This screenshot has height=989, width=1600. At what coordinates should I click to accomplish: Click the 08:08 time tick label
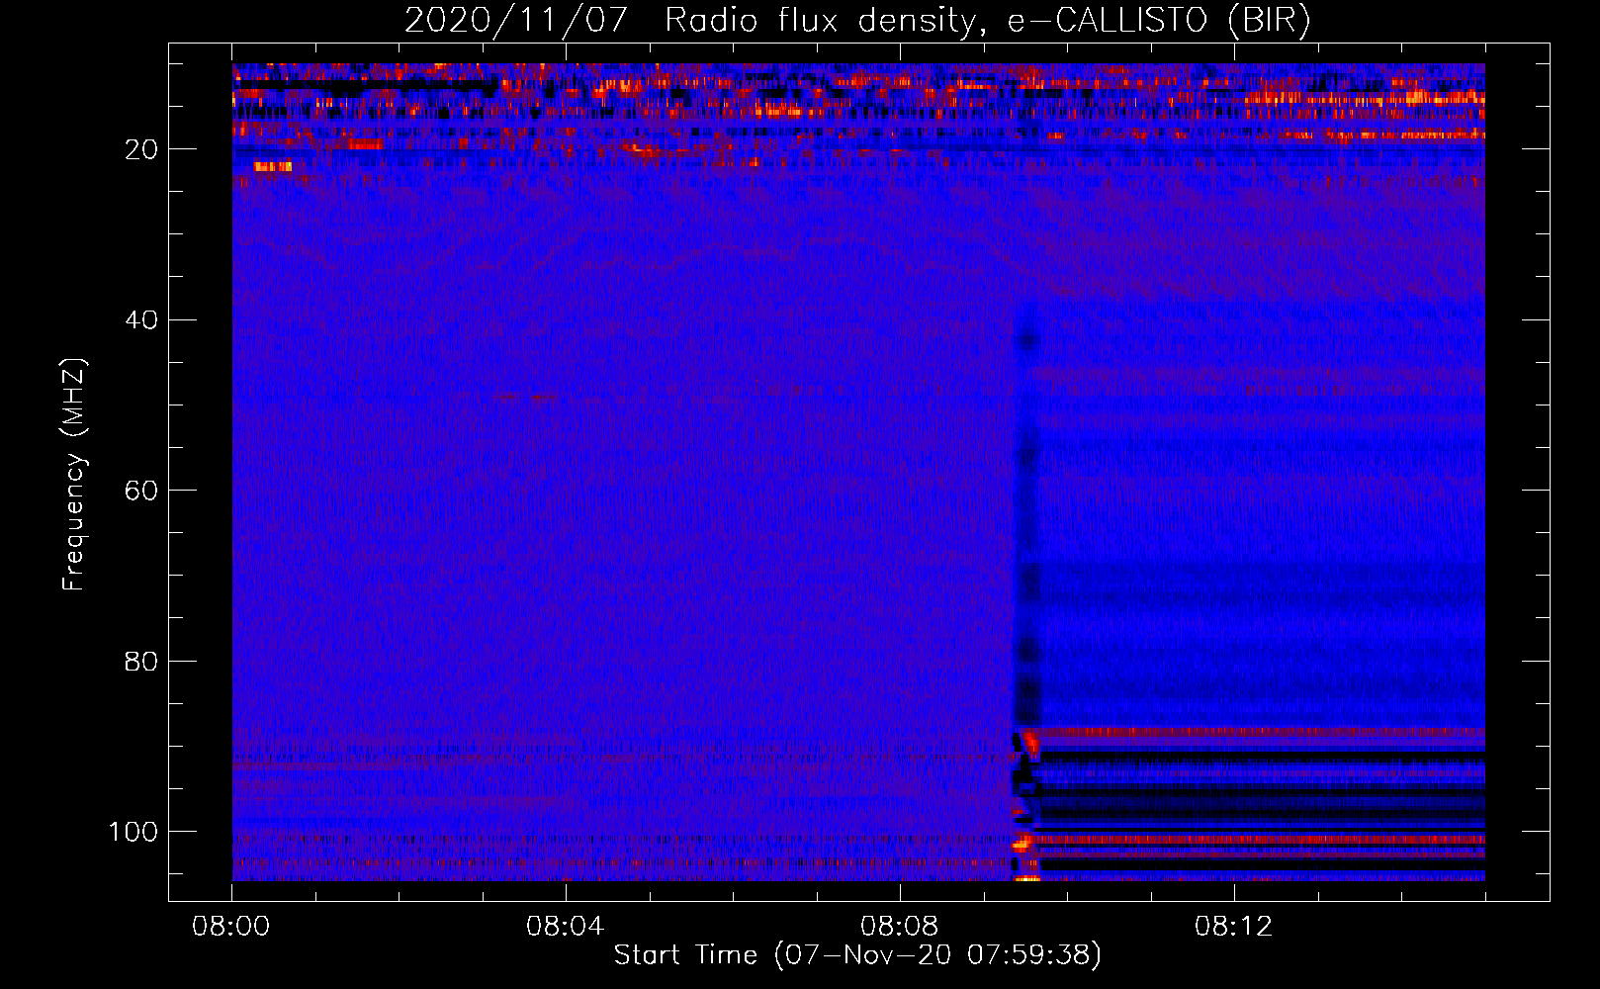pyautogui.click(x=900, y=927)
